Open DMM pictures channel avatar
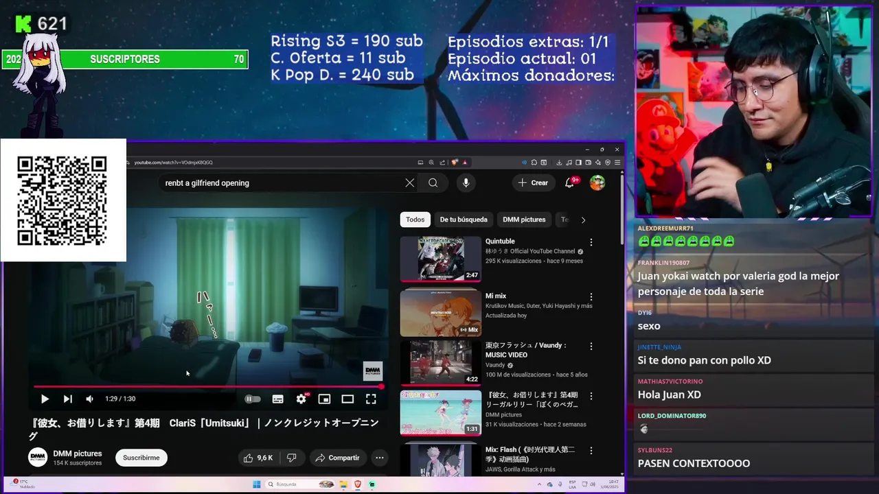The image size is (879, 494). click(x=38, y=458)
